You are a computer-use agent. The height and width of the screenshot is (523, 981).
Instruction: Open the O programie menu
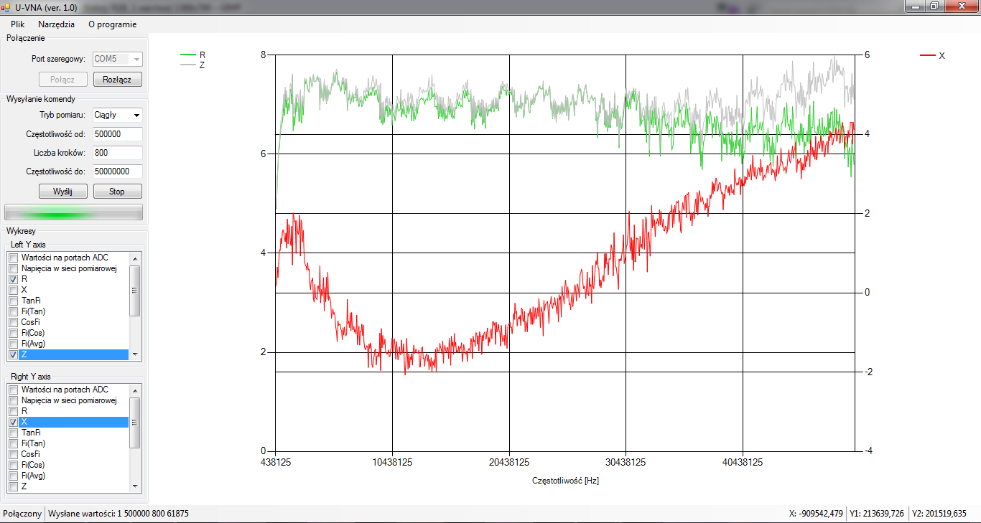coord(112,24)
